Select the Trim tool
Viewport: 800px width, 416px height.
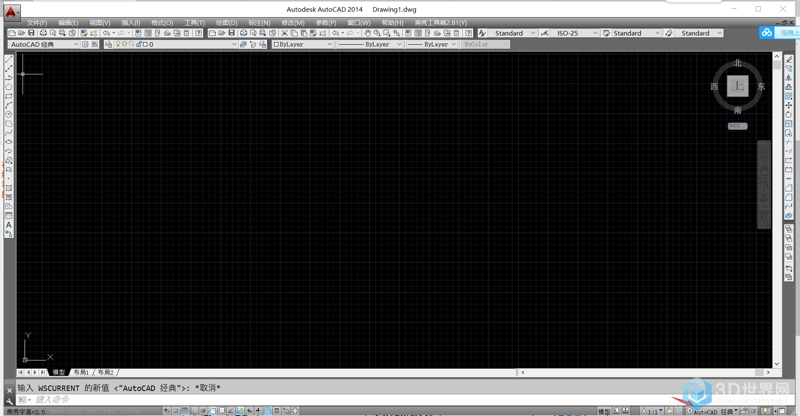click(x=789, y=142)
